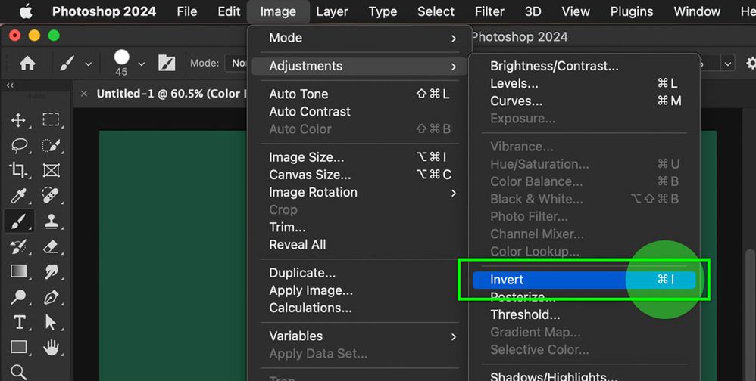This screenshot has width=756, height=381.
Task: Open the Layer menu
Action: (332, 11)
